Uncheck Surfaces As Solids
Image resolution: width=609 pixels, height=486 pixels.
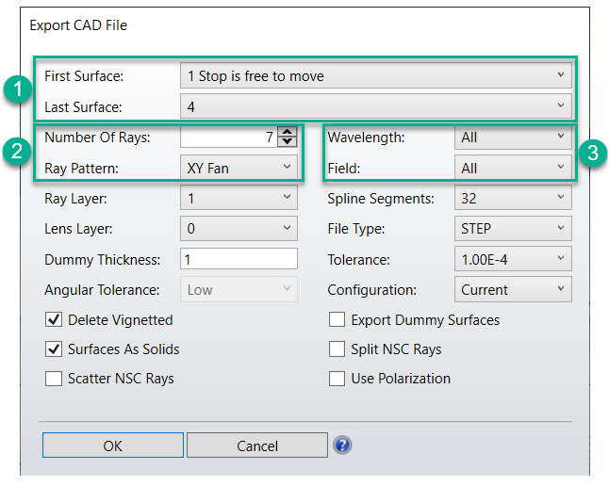tap(54, 349)
